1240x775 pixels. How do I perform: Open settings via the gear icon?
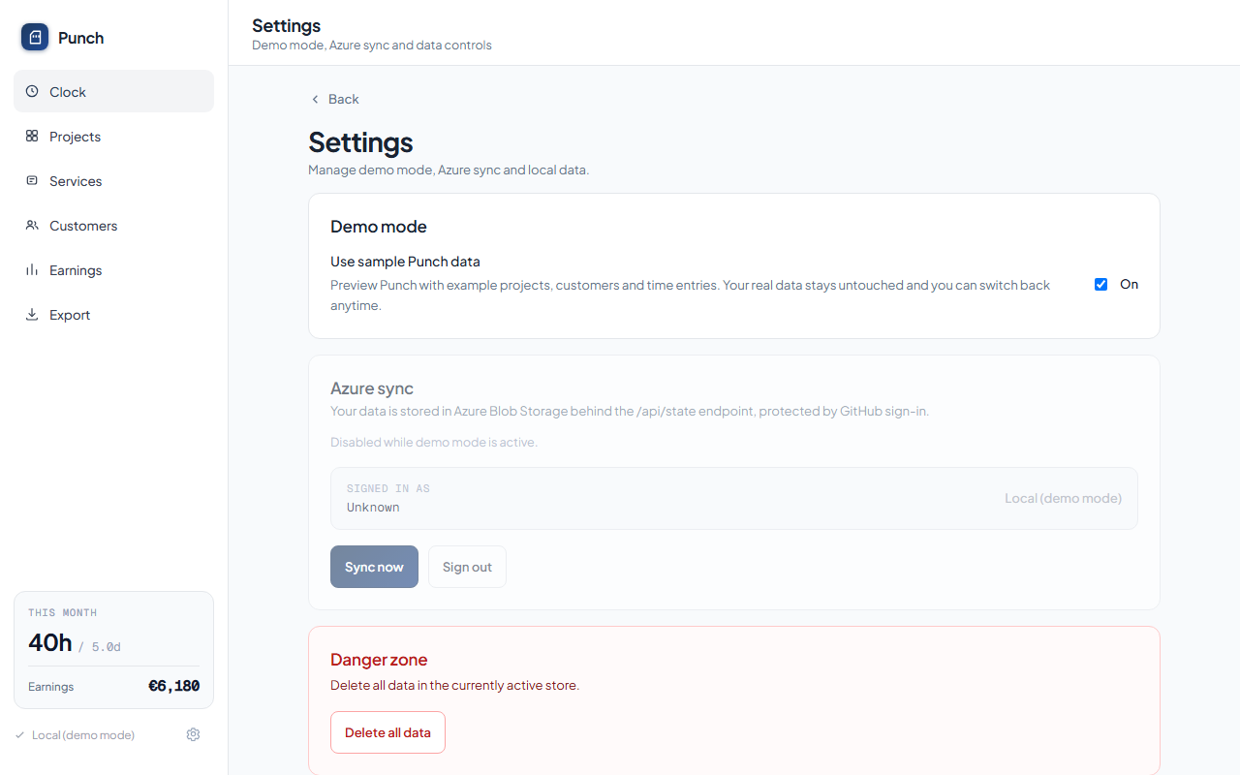(x=193, y=734)
